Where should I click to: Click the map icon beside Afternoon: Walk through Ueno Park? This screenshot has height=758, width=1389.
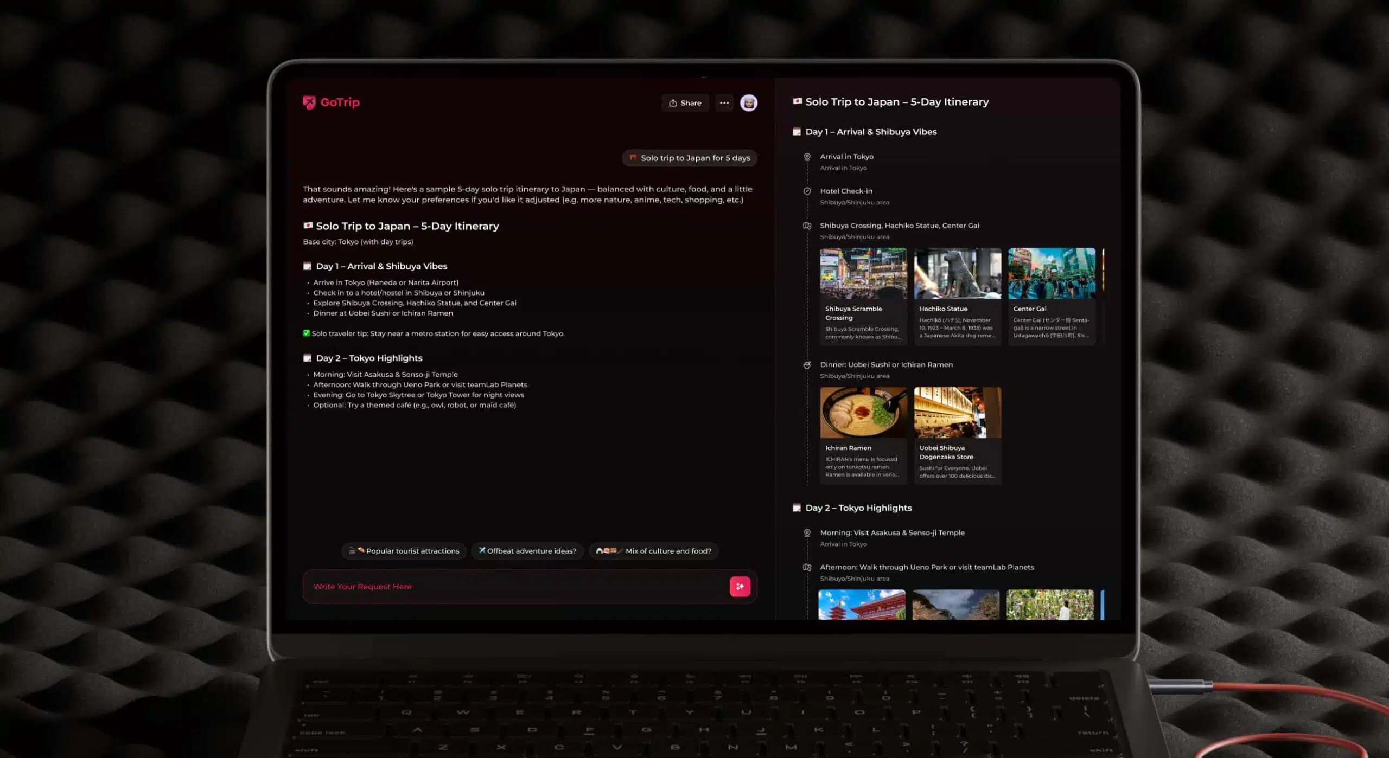point(807,567)
